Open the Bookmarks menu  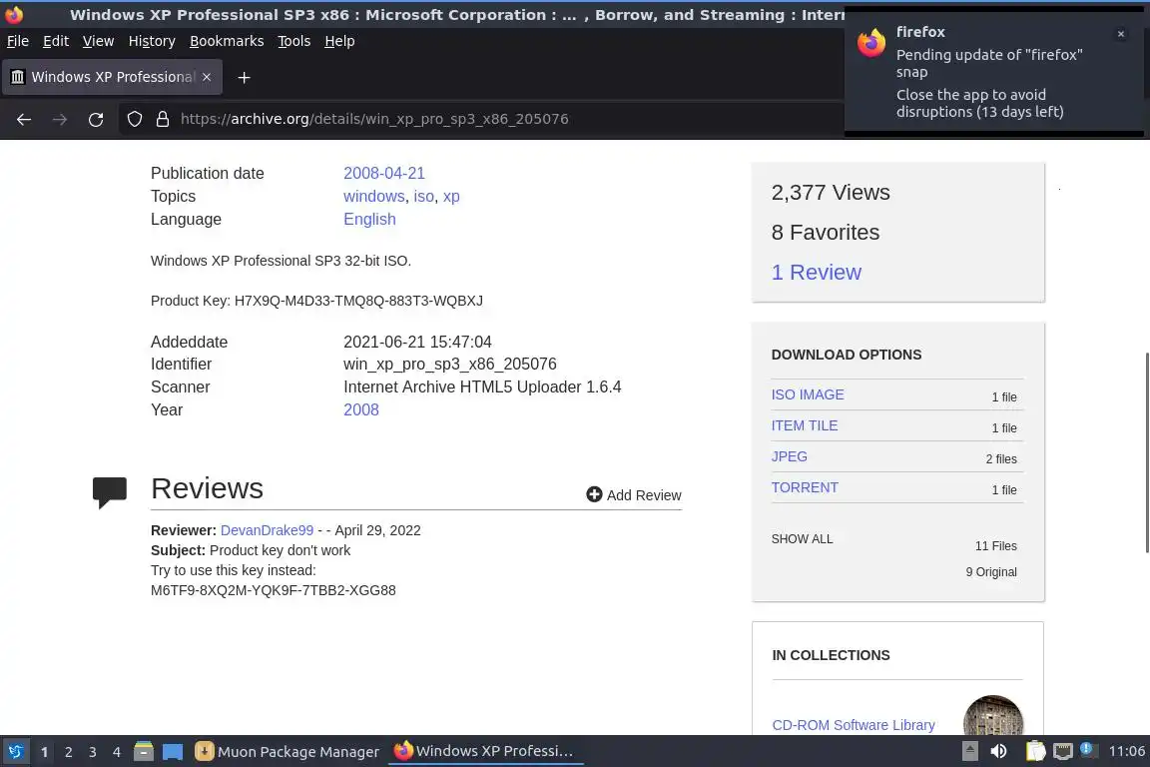[x=227, y=41]
